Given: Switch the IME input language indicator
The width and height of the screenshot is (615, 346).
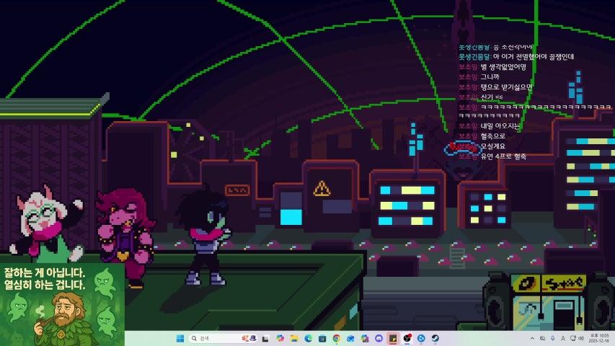Looking at the screenshot, I should 562,338.
